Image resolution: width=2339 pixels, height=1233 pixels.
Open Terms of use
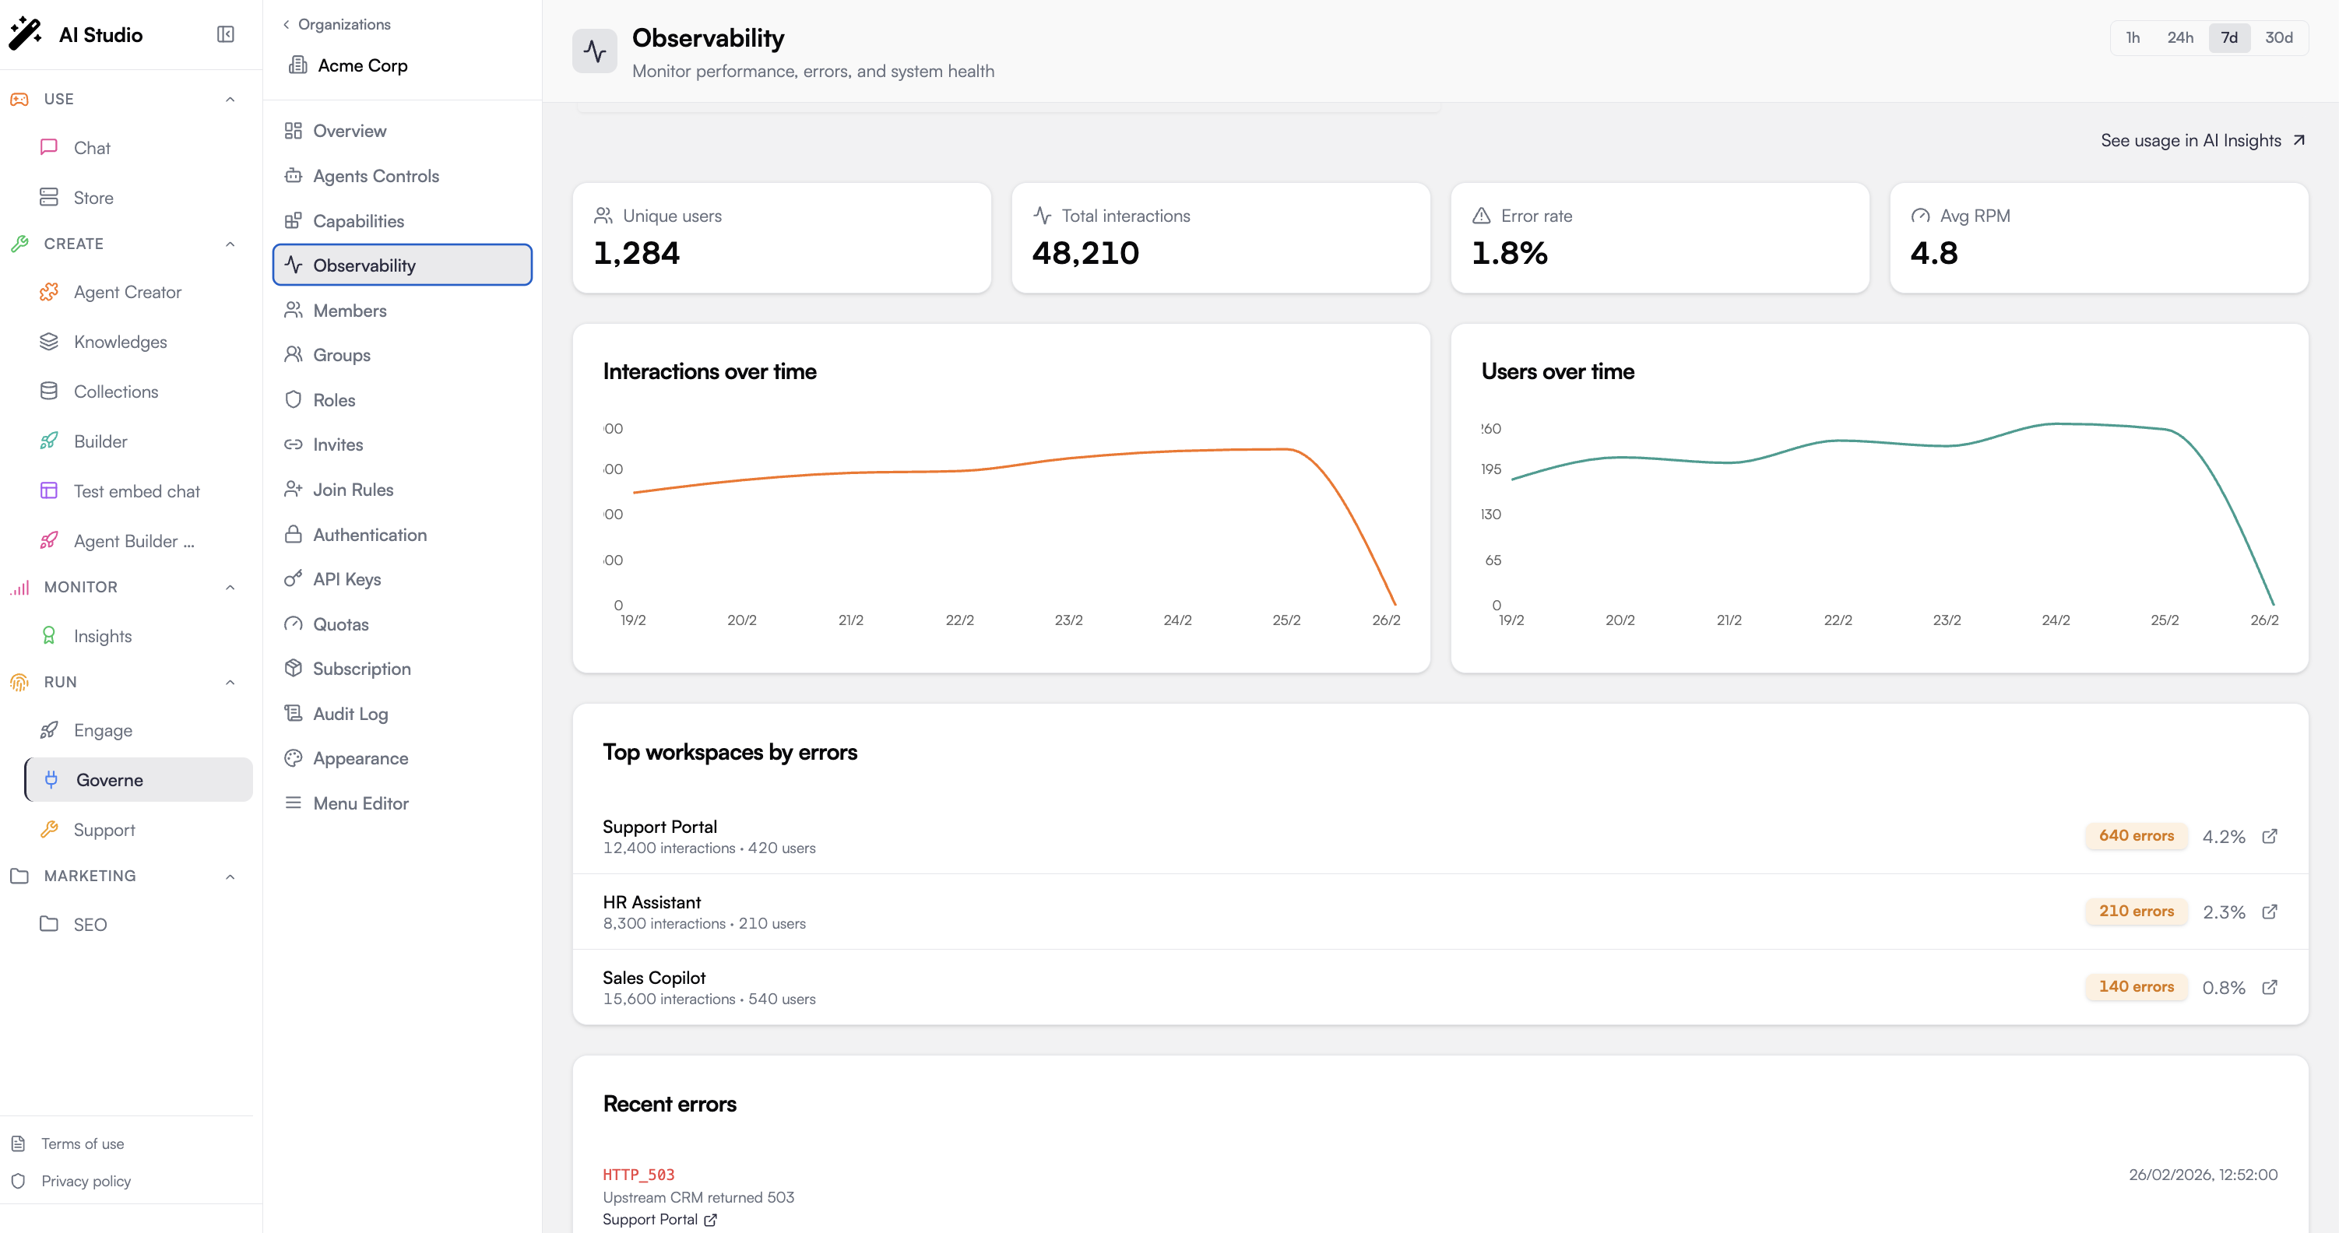point(83,1144)
